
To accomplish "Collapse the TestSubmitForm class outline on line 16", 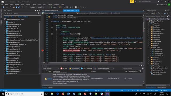I will click(x=52, y=28).
